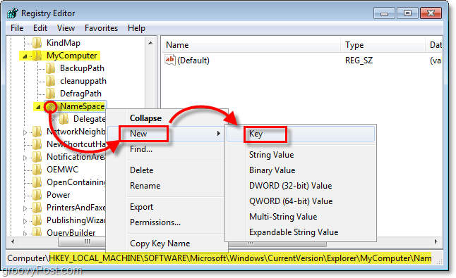
Task: Choose Delete in the context menu
Action: [167, 170]
